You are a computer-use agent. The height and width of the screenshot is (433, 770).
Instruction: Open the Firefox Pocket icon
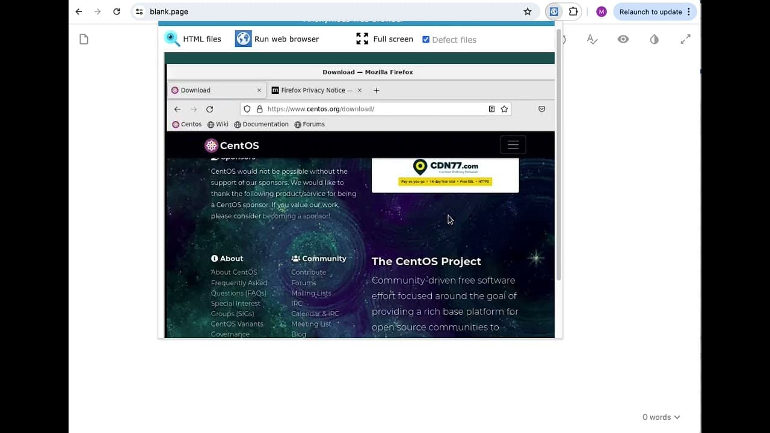pos(542,109)
